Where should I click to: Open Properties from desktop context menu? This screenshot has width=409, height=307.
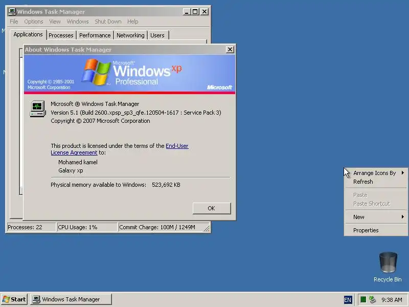pyautogui.click(x=376, y=230)
